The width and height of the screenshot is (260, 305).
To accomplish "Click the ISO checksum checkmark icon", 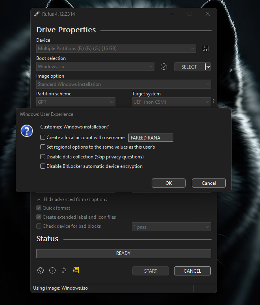I will pos(164,67).
